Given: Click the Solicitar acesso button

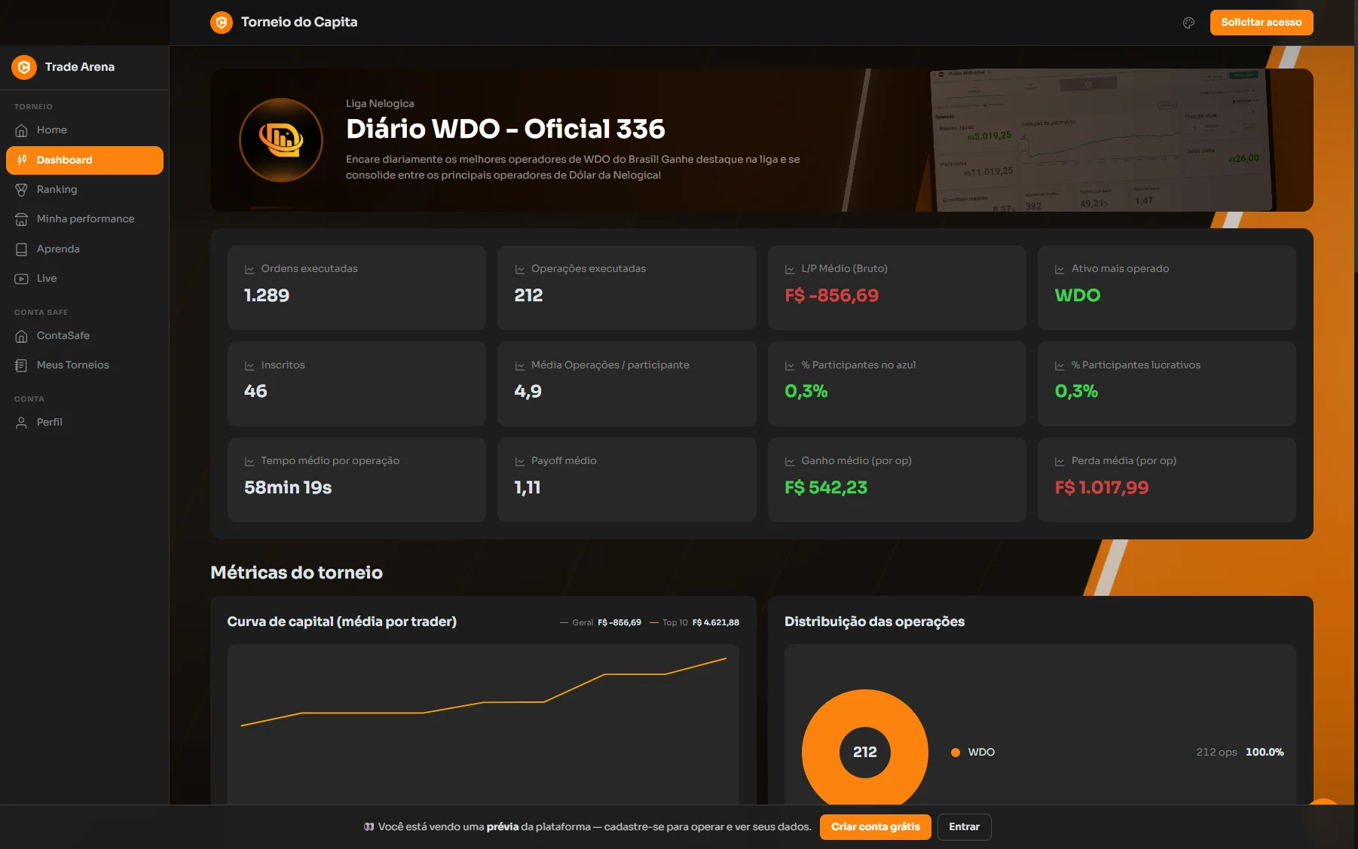Looking at the screenshot, I should 1262,23.
